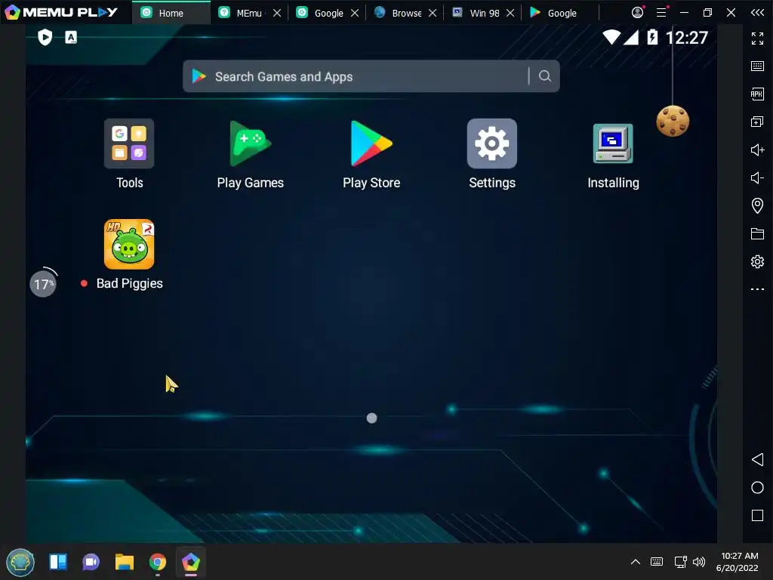Open Chrome from taskbar

(x=157, y=562)
